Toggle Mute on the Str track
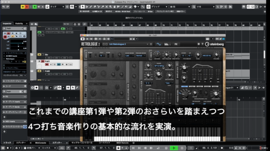The height and width of the screenshot is (151, 270). coord(39,55)
